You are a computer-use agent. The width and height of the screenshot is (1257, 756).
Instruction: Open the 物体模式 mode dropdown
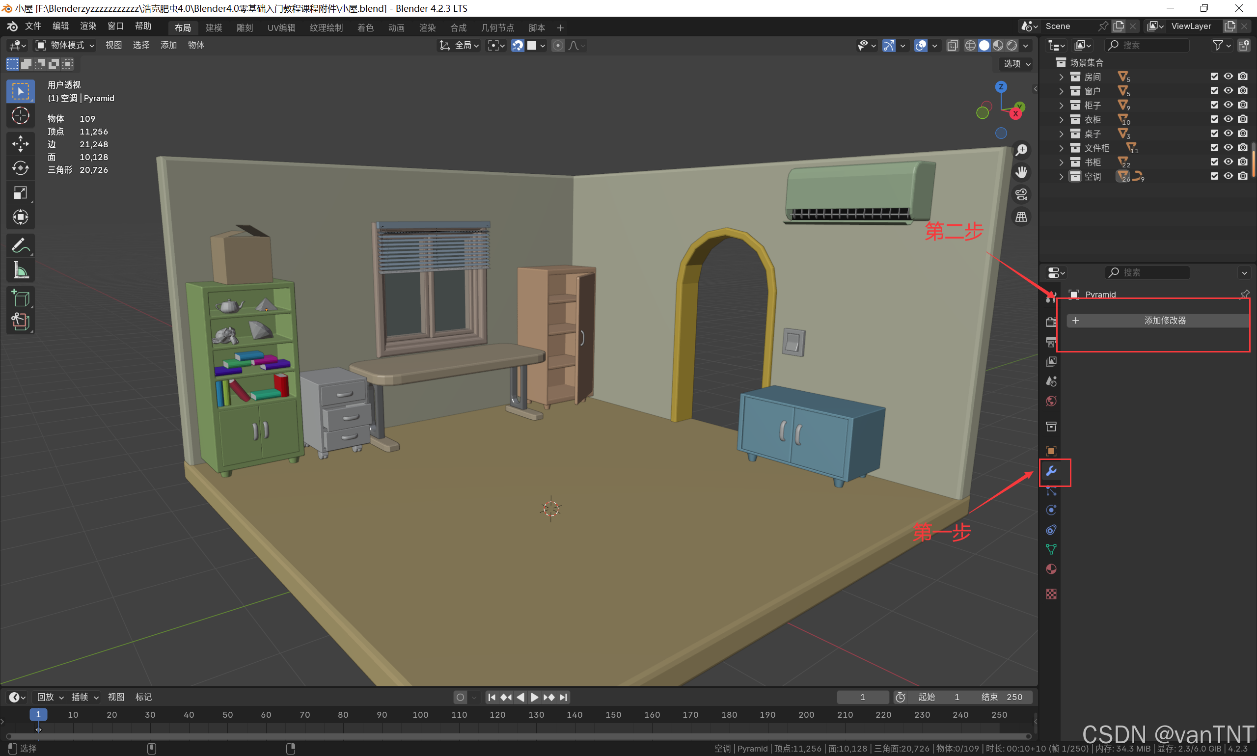pyautogui.click(x=65, y=45)
